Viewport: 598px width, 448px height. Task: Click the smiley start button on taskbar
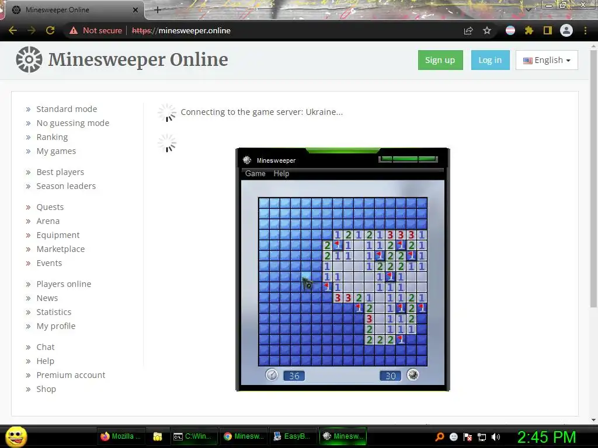click(16, 436)
